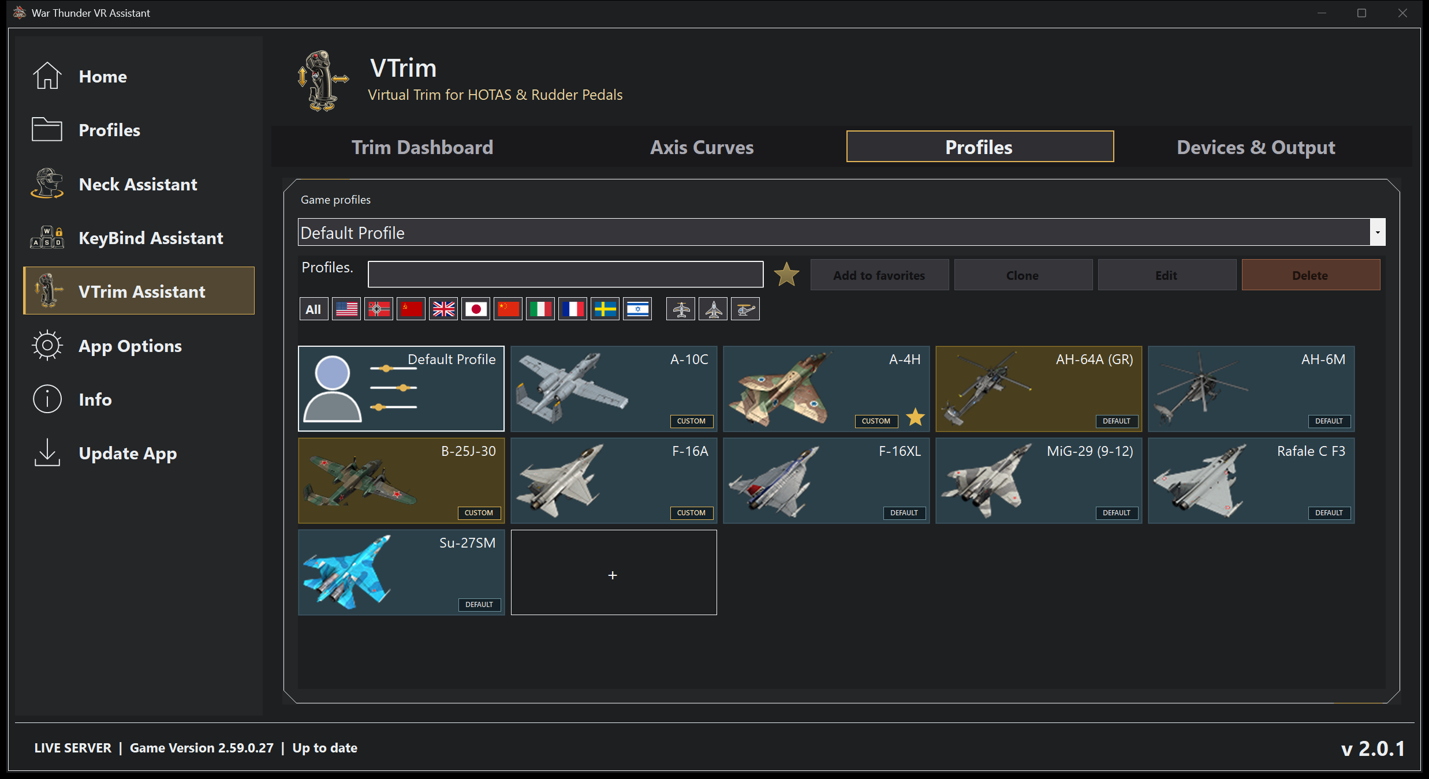Select the A-10C profile card

[614, 388]
